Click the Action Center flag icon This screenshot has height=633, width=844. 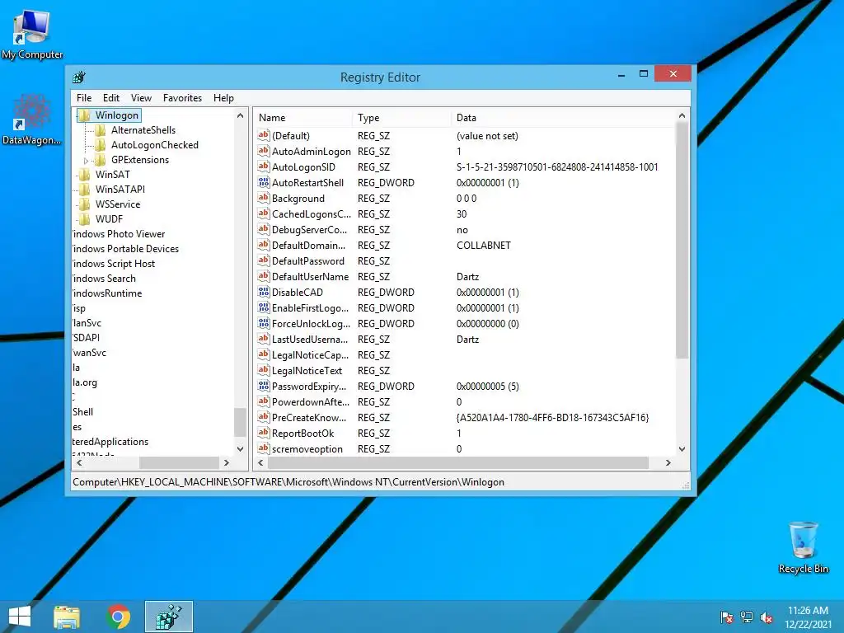coord(726,617)
